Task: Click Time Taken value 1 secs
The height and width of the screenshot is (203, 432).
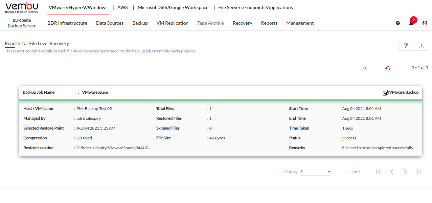Action: [347, 128]
